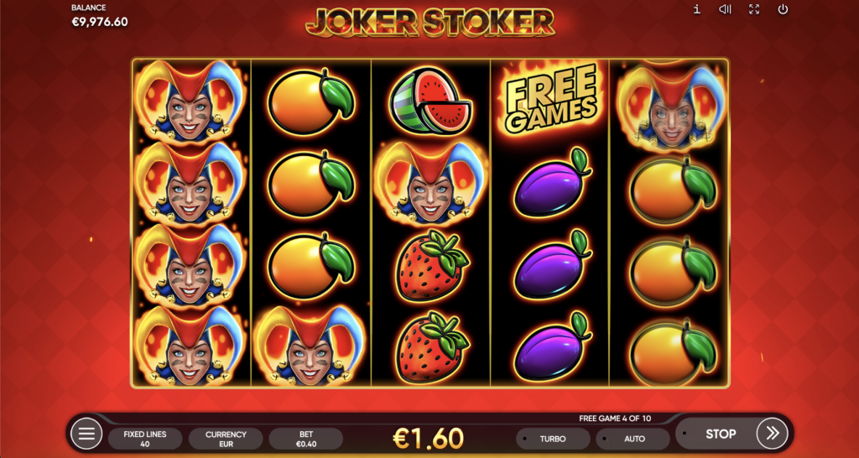Image resolution: width=859 pixels, height=458 pixels.
Task: Click the joker symbol in middle reel
Action: pos(430,183)
